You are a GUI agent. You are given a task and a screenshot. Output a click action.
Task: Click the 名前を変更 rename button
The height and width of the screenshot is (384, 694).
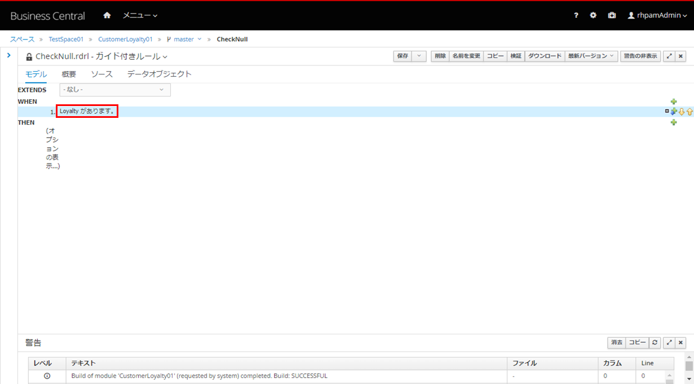[466, 56]
